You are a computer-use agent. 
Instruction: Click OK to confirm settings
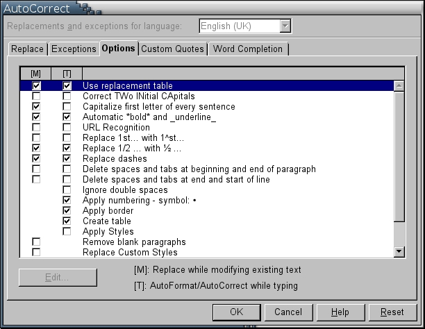click(236, 312)
